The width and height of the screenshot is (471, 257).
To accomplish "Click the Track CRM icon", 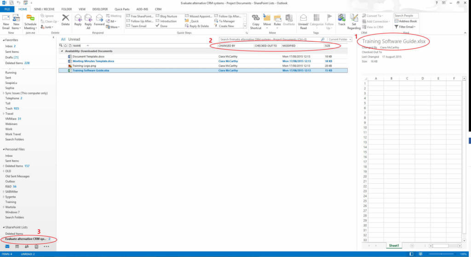I will click(342, 20).
